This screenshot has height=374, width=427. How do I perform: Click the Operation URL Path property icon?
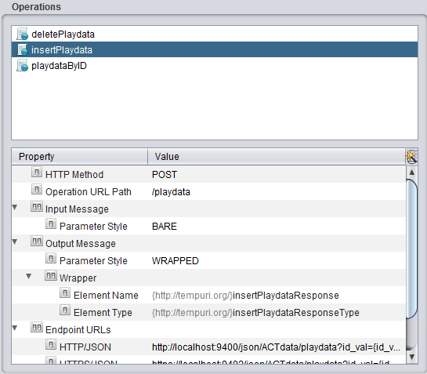[x=37, y=189]
